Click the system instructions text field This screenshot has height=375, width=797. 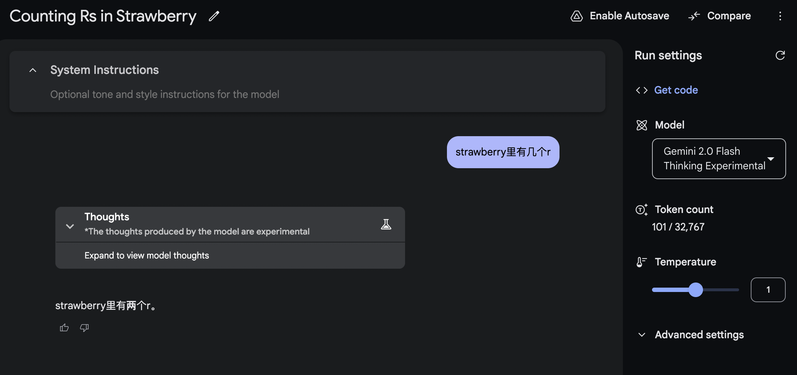coord(165,95)
